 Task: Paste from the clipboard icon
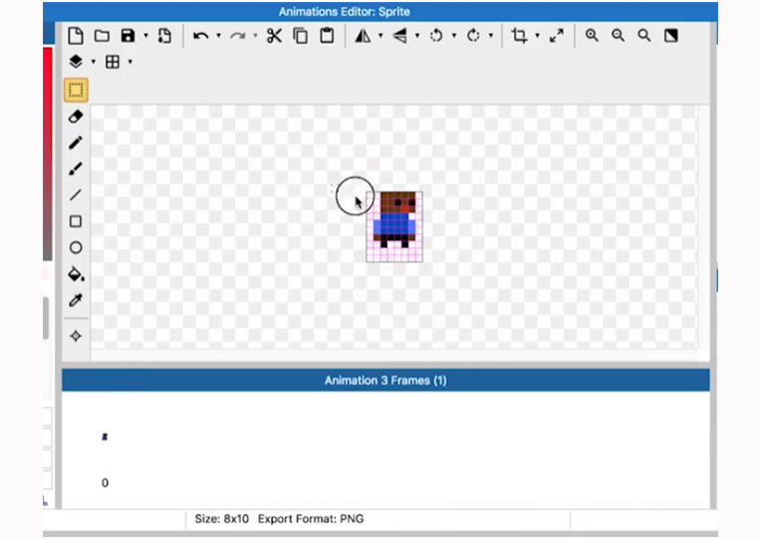point(327,36)
